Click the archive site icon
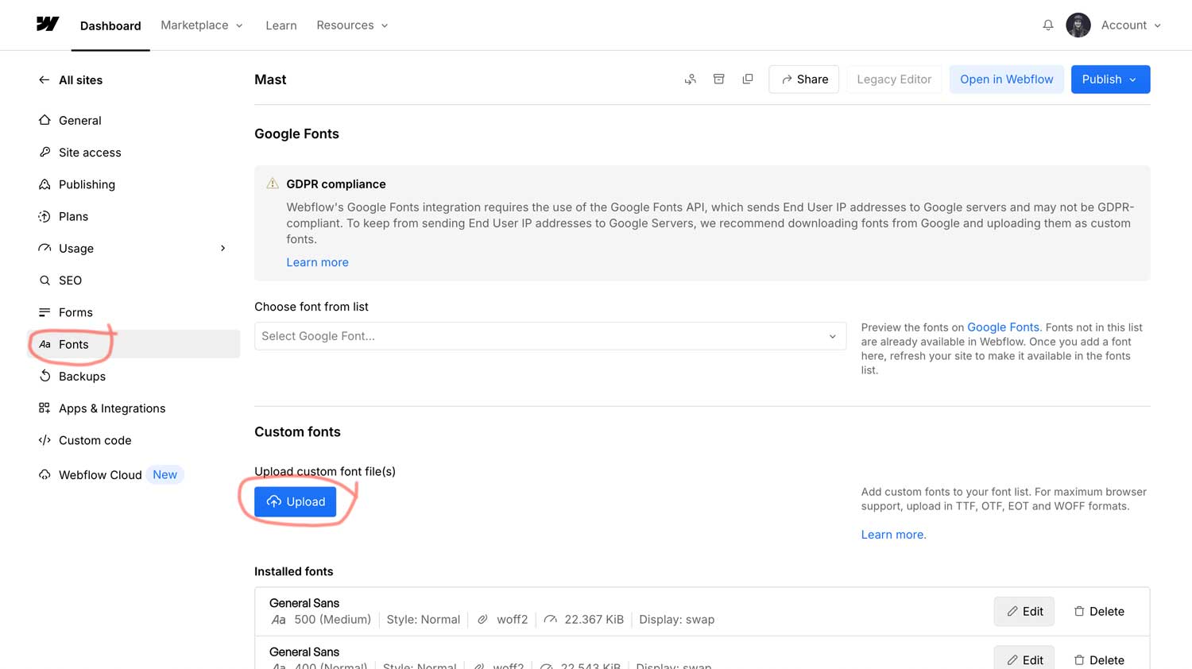This screenshot has width=1192, height=669. [718, 79]
